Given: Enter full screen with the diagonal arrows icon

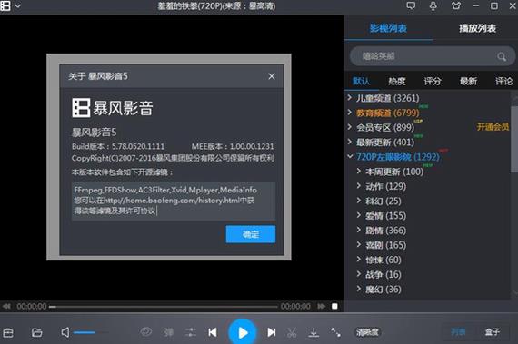Looking at the screenshot, I should [x=335, y=332].
